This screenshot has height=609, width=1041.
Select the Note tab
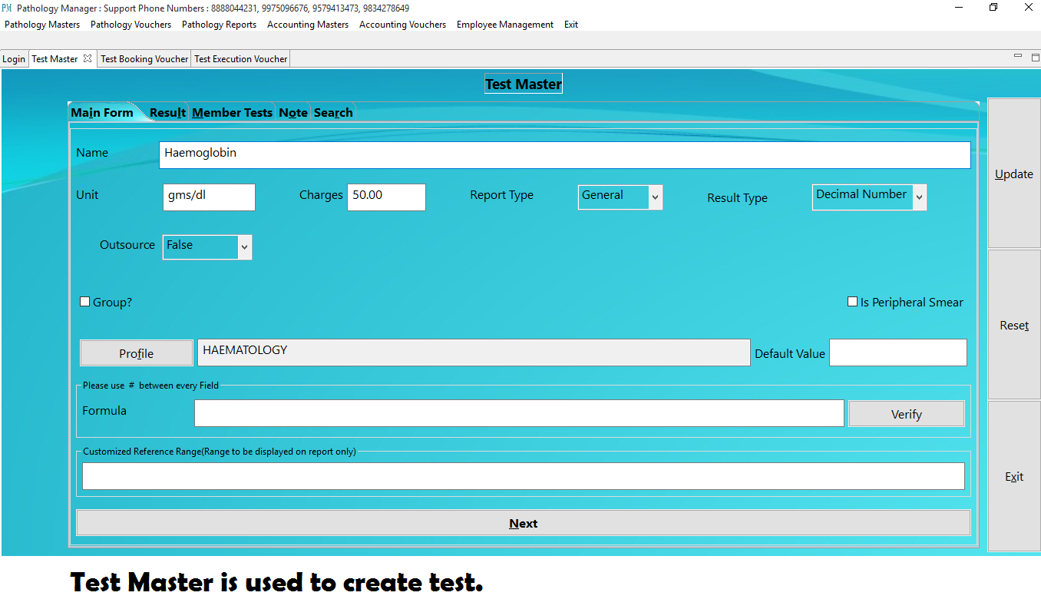click(293, 112)
